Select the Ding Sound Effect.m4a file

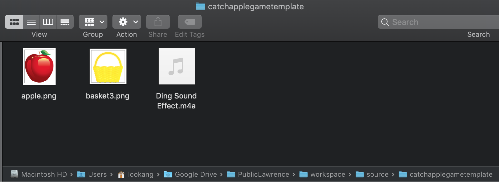point(177,66)
